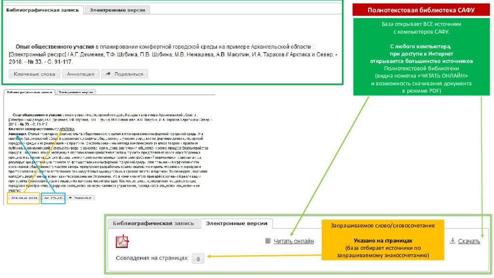The height and width of the screenshot is (278, 494).
Task: Click the book icon beside Читать онлайн
Action: tap(268, 241)
